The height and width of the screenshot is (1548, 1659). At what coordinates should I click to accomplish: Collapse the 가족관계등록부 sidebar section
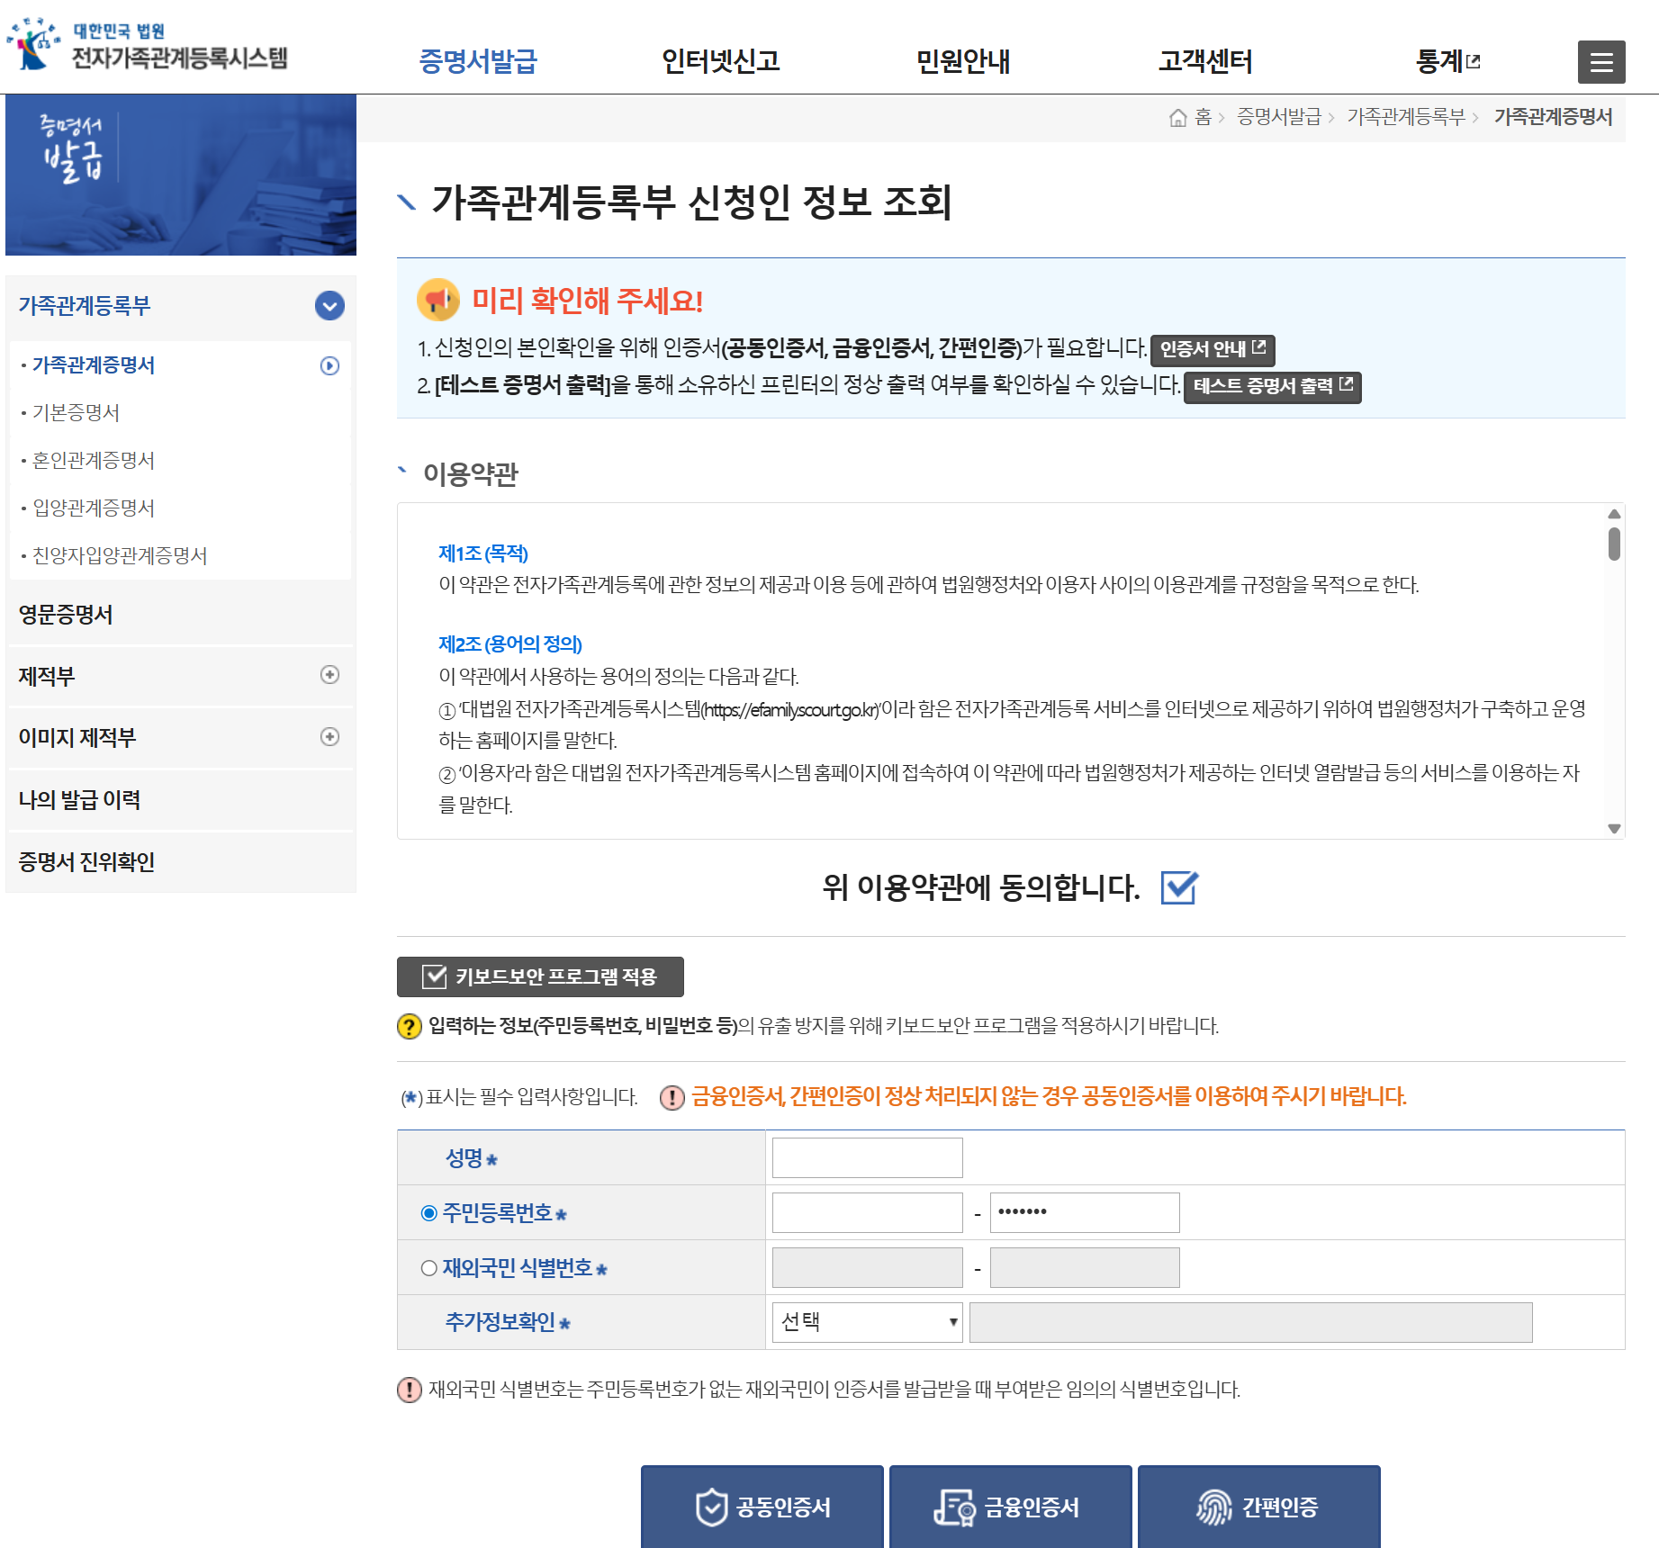point(329,306)
